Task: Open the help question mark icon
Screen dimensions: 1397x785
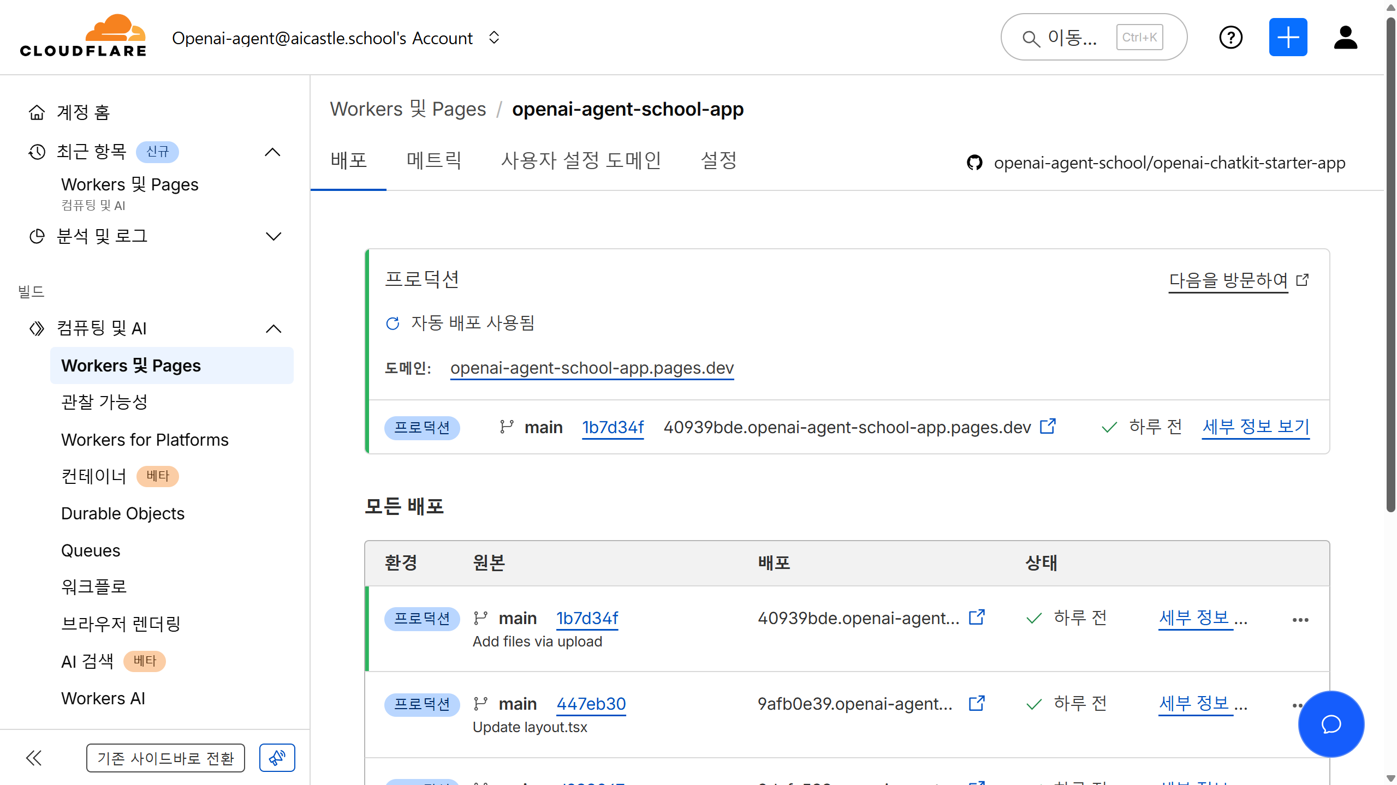Action: (x=1230, y=38)
